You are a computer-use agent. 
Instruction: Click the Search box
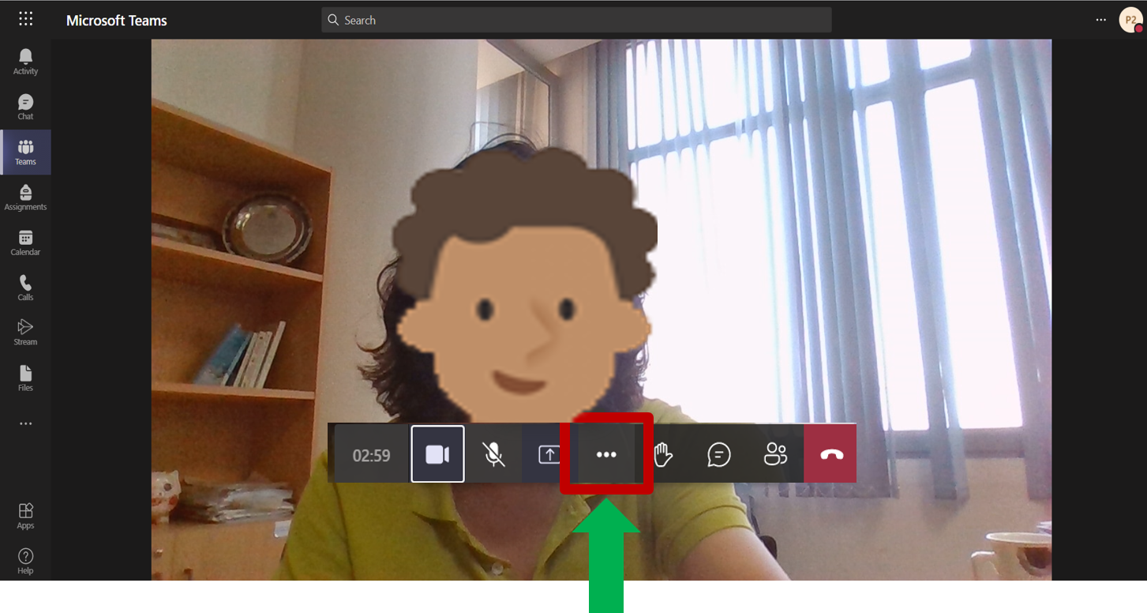[x=576, y=21]
